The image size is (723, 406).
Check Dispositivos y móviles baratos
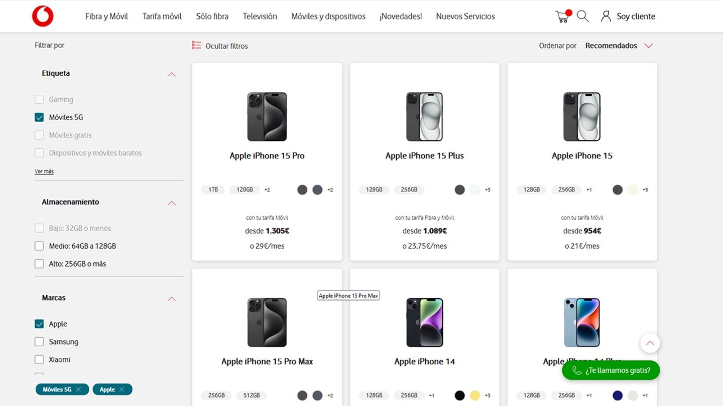click(x=39, y=153)
